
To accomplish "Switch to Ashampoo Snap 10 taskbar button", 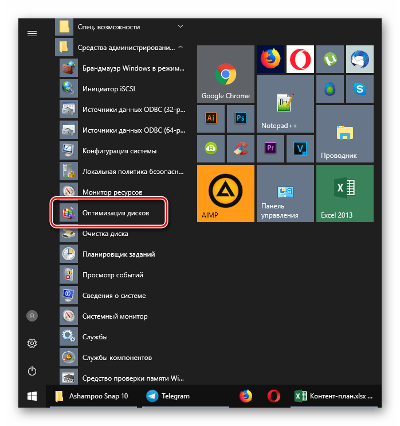I will (93, 396).
